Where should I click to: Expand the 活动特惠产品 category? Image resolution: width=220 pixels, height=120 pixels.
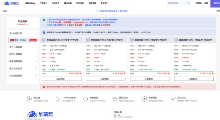pyautogui.click(x=23, y=33)
